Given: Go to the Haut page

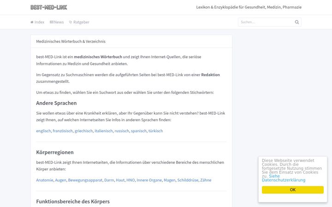Looking at the screenshot, I should click(120, 180).
